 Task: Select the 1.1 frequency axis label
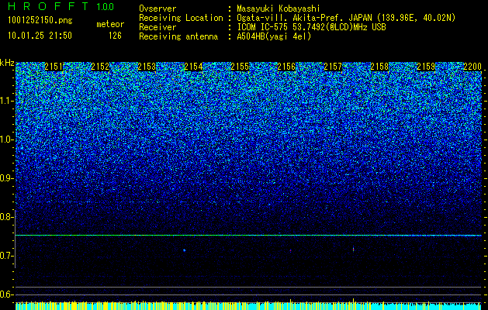5,101
